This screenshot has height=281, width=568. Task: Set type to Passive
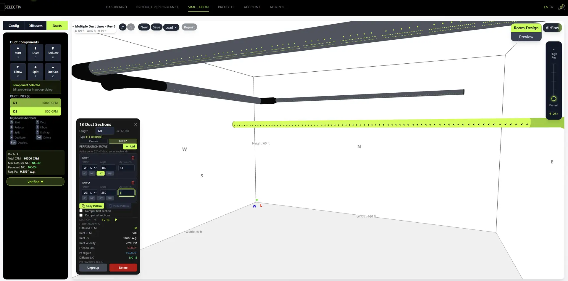tap(93, 141)
